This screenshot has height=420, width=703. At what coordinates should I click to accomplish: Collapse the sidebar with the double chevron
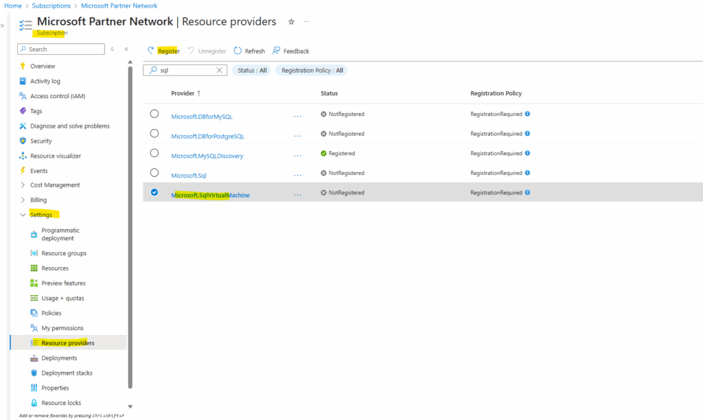coord(126,49)
